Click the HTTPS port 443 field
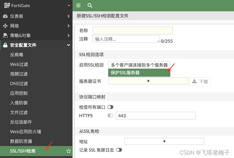This screenshot has width=234, height=158. tap(156, 116)
